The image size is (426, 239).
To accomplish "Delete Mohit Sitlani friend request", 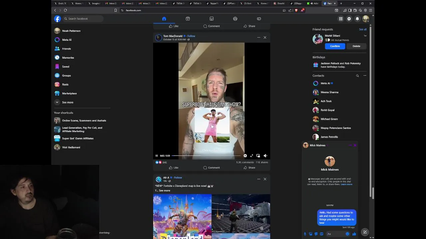I will (x=356, y=46).
